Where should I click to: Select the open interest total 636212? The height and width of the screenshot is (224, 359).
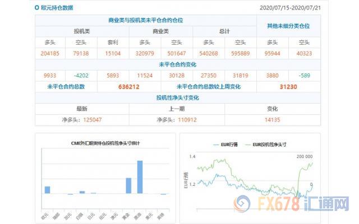point(129,87)
